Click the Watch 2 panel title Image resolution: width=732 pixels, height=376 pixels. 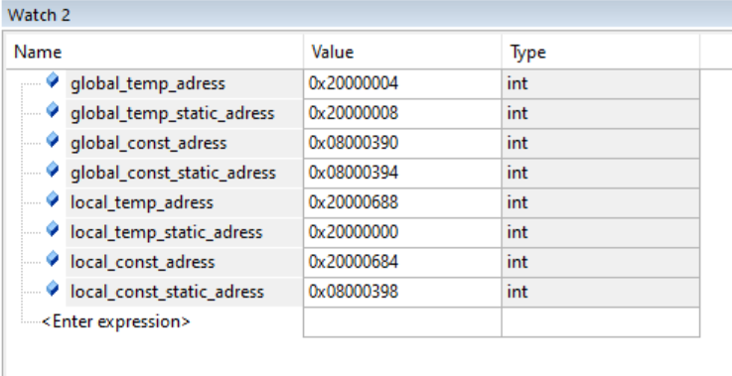[39, 15]
